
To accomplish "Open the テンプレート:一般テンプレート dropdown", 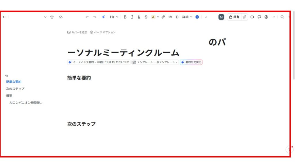I will click(x=155, y=62).
